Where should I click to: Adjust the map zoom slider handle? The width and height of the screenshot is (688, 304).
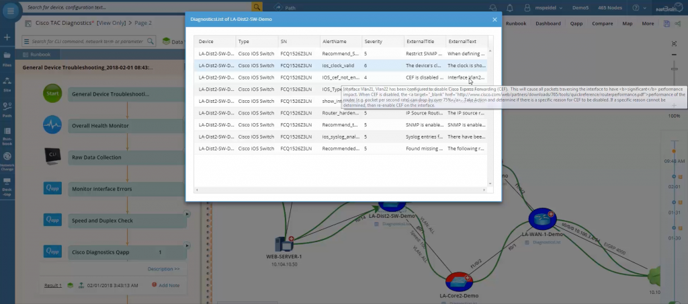point(675,69)
